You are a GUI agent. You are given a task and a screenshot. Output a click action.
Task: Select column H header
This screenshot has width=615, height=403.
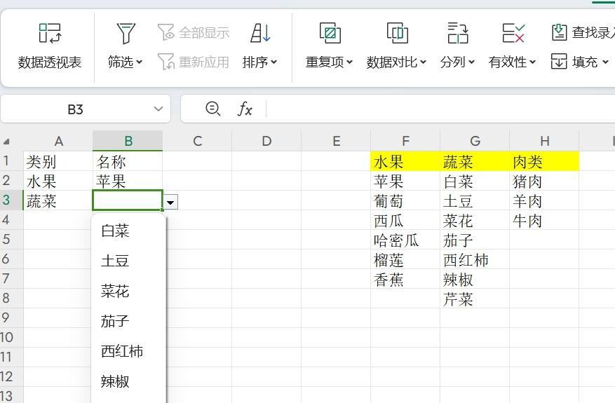tap(544, 141)
